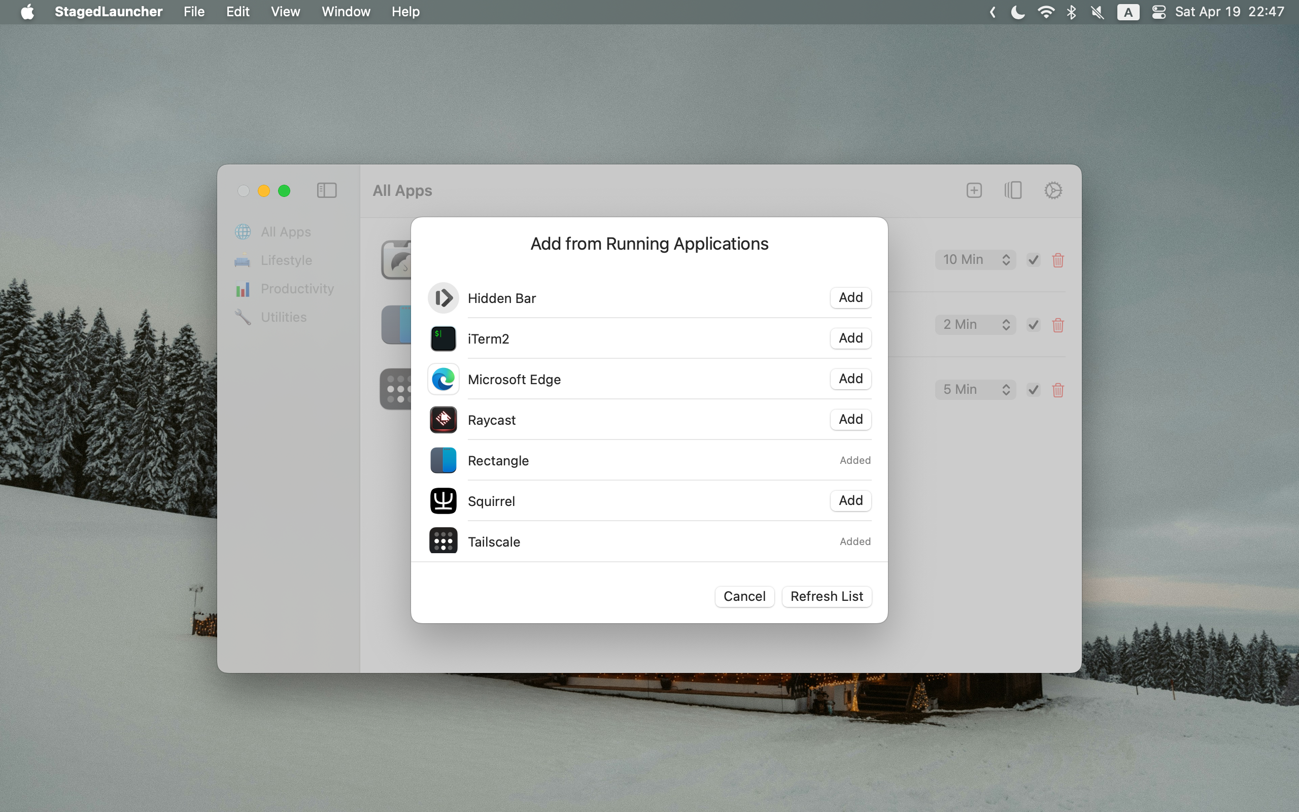Expand hidden menu bar items chevron
This screenshot has width=1299, height=812.
tap(993, 12)
